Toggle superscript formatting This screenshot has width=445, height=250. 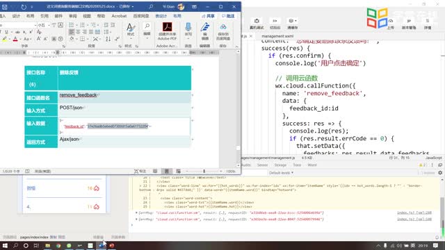(31, 32)
